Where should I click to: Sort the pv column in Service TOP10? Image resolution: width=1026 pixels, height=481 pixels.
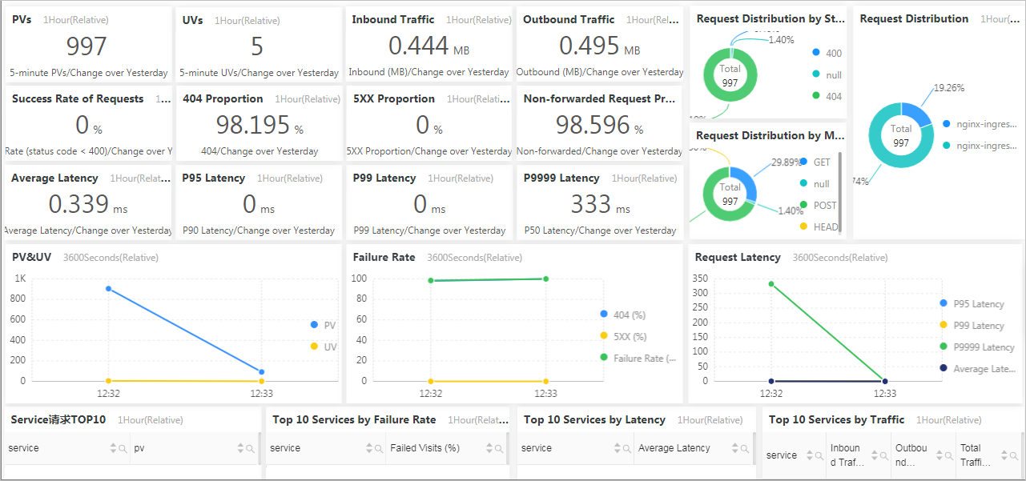point(240,449)
